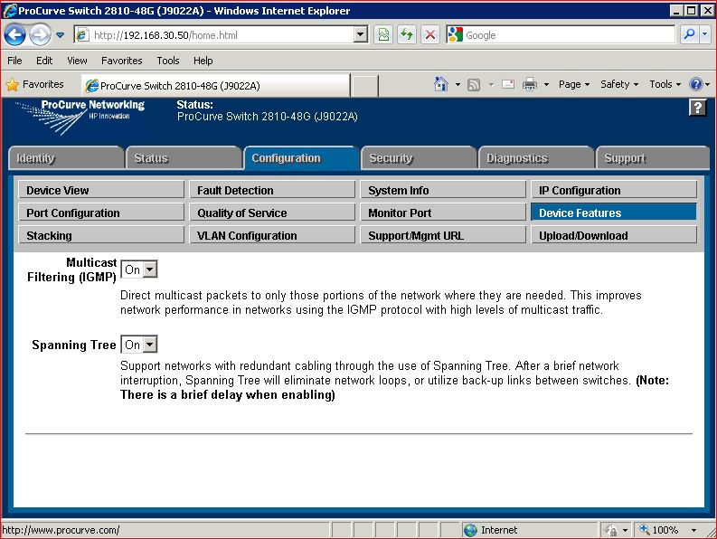The width and height of the screenshot is (717, 539).
Task: Open a new blank browser tab
Action: pyautogui.click(x=364, y=86)
